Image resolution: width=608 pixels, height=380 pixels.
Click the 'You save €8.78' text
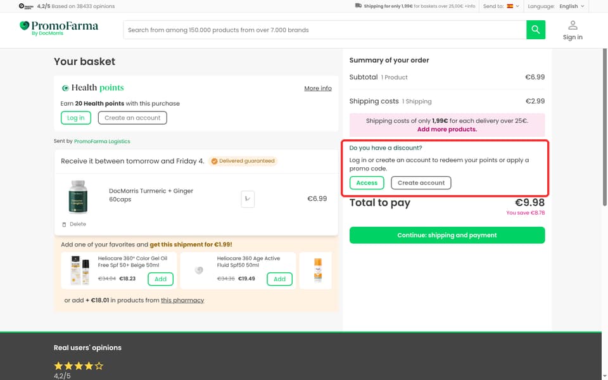pyautogui.click(x=525, y=213)
